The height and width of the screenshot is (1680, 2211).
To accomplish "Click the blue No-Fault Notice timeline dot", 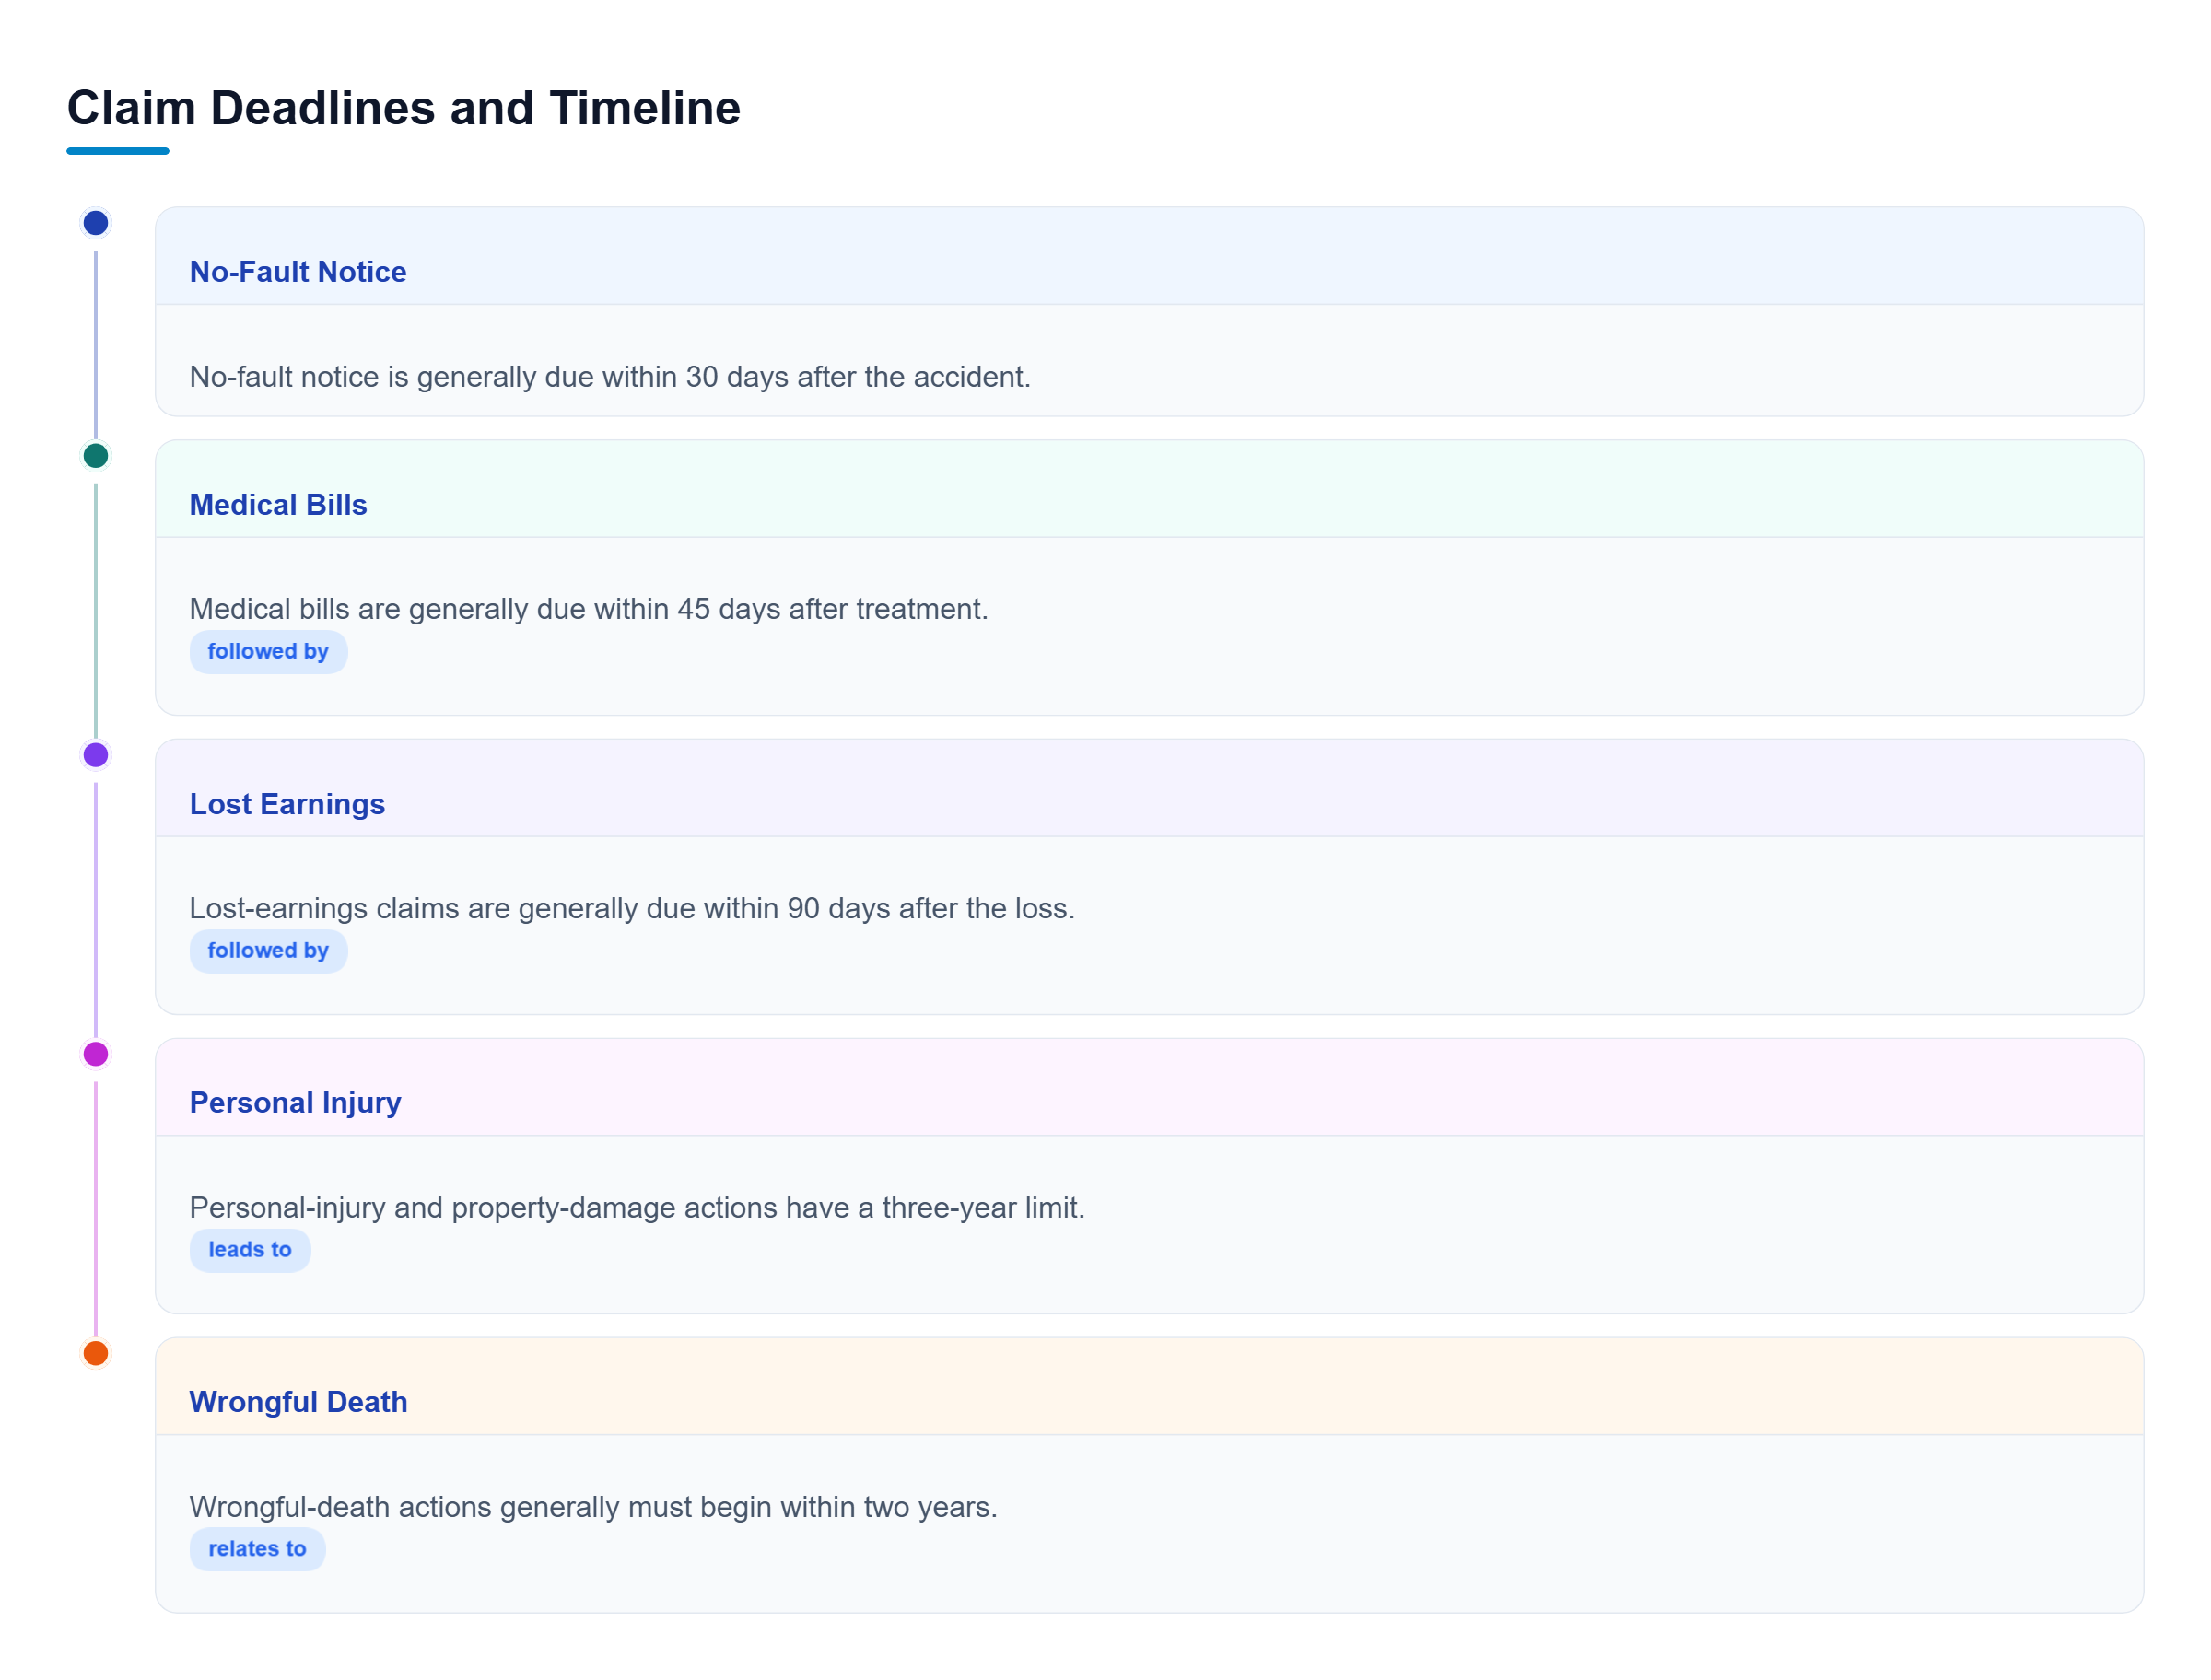I will 95,223.
